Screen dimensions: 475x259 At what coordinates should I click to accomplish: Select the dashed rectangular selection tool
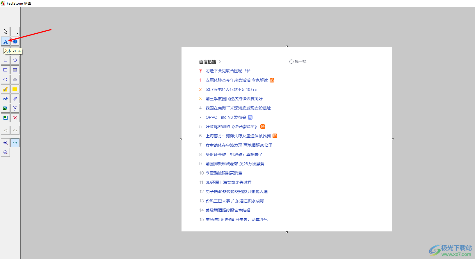(x=15, y=32)
